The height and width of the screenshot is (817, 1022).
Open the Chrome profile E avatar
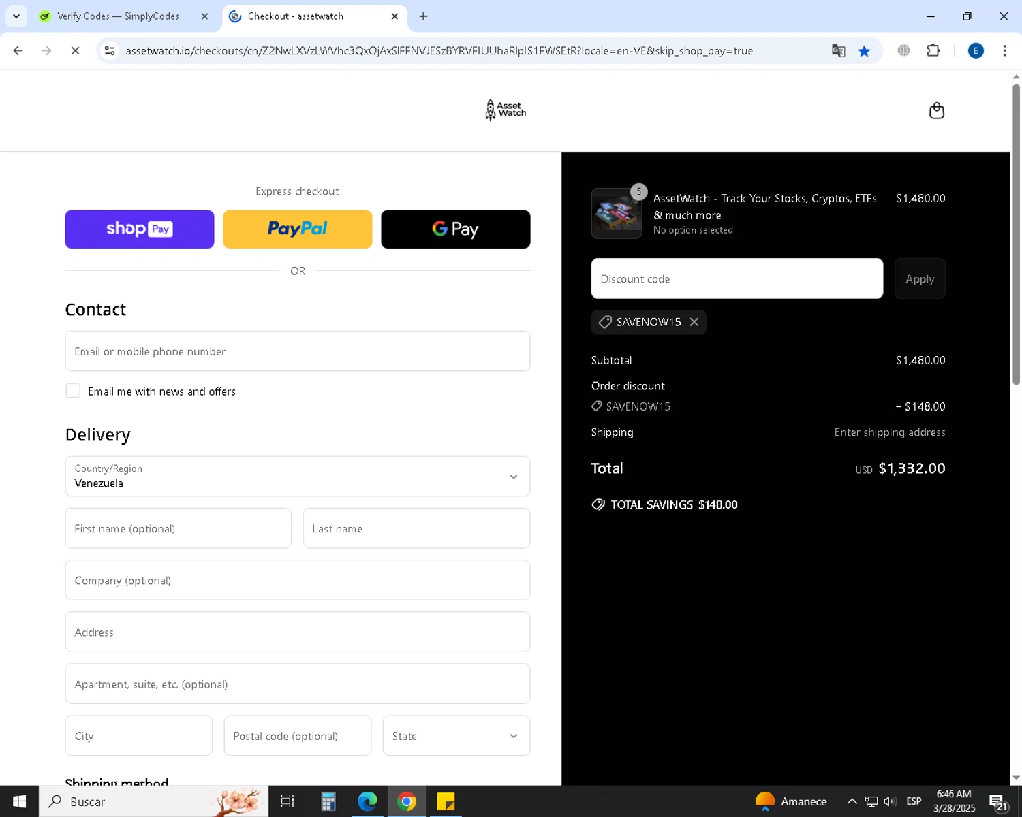point(976,50)
